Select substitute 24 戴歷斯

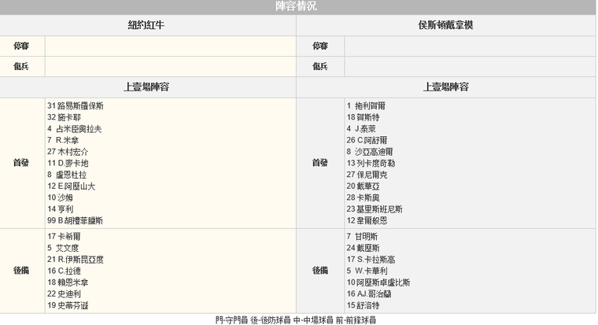(x=363, y=248)
